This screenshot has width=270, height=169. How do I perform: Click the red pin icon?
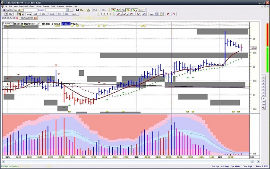[x=168, y=14]
